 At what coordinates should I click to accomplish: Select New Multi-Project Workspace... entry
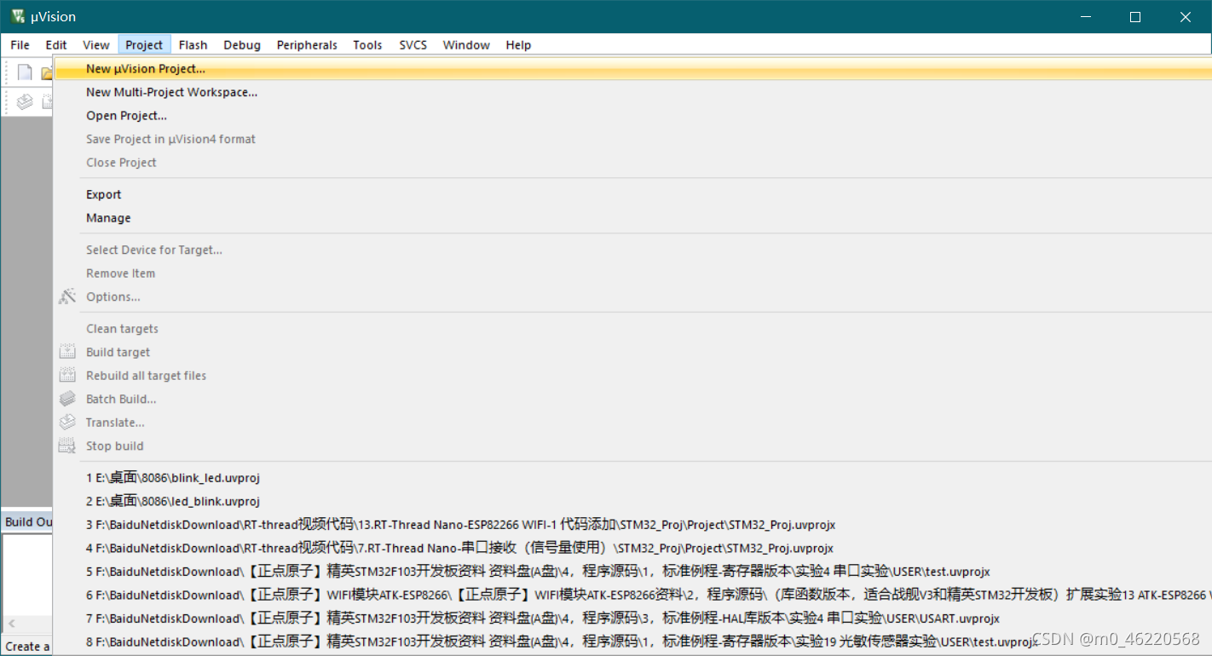(632, 92)
